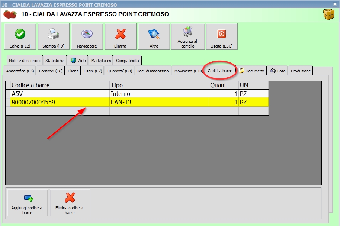Select the Codici a barre tab

[x=220, y=70]
